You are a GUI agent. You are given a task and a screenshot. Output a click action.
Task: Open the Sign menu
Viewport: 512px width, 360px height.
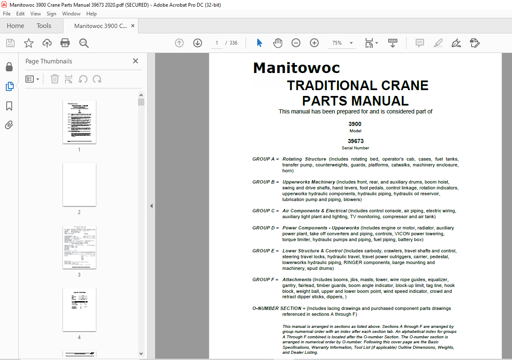51,14
